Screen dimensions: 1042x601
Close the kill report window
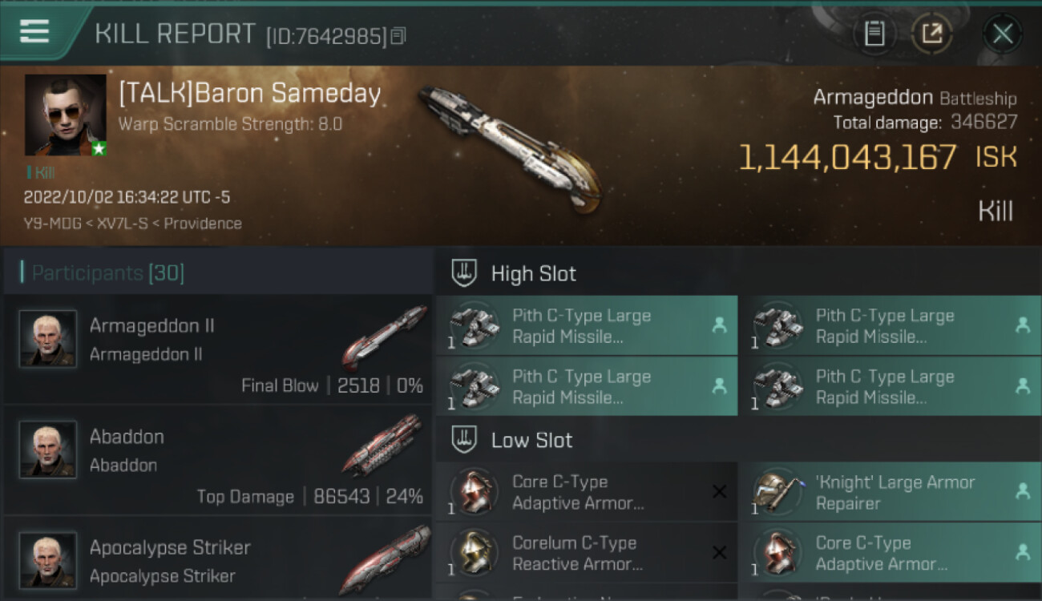(x=1002, y=34)
